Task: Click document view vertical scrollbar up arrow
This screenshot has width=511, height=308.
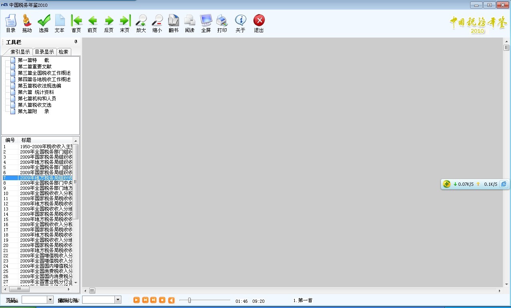Action: pyautogui.click(x=506, y=41)
